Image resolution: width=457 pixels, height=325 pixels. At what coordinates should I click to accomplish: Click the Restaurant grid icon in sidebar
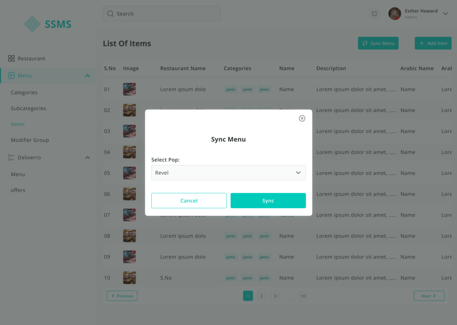coord(12,58)
